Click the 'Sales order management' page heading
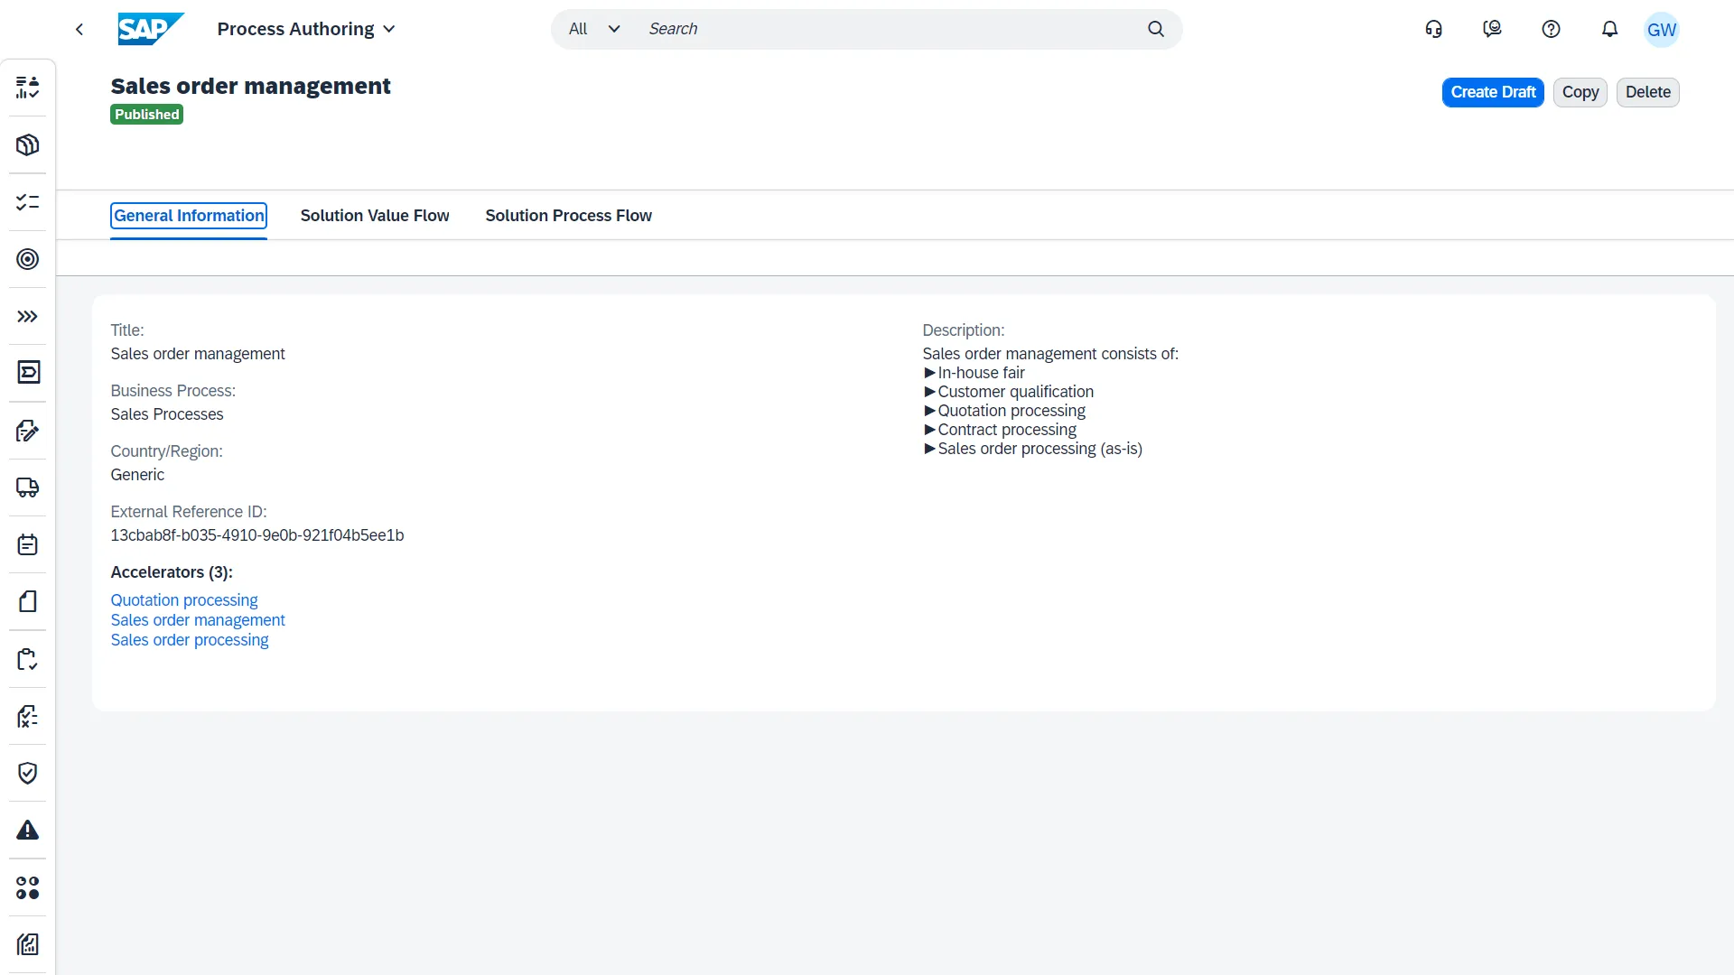The width and height of the screenshot is (1734, 975). click(x=250, y=86)
